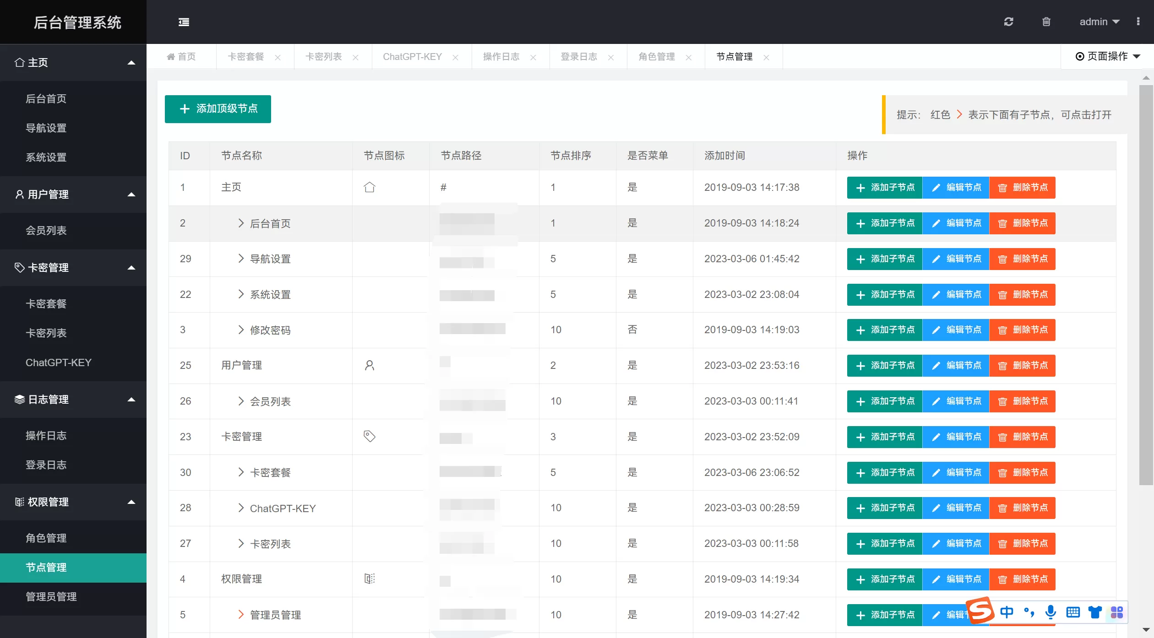Screen dimensions: 1154x638
Task: Click the vertical page scrollbar thumb
Action: pyautogui.click(x=1146, y=284)
